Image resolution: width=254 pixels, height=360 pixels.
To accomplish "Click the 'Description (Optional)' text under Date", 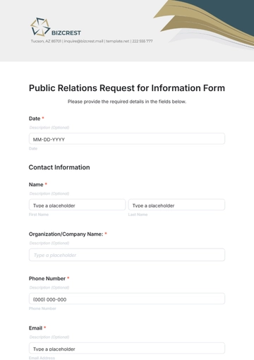I will tap(49, 128).
